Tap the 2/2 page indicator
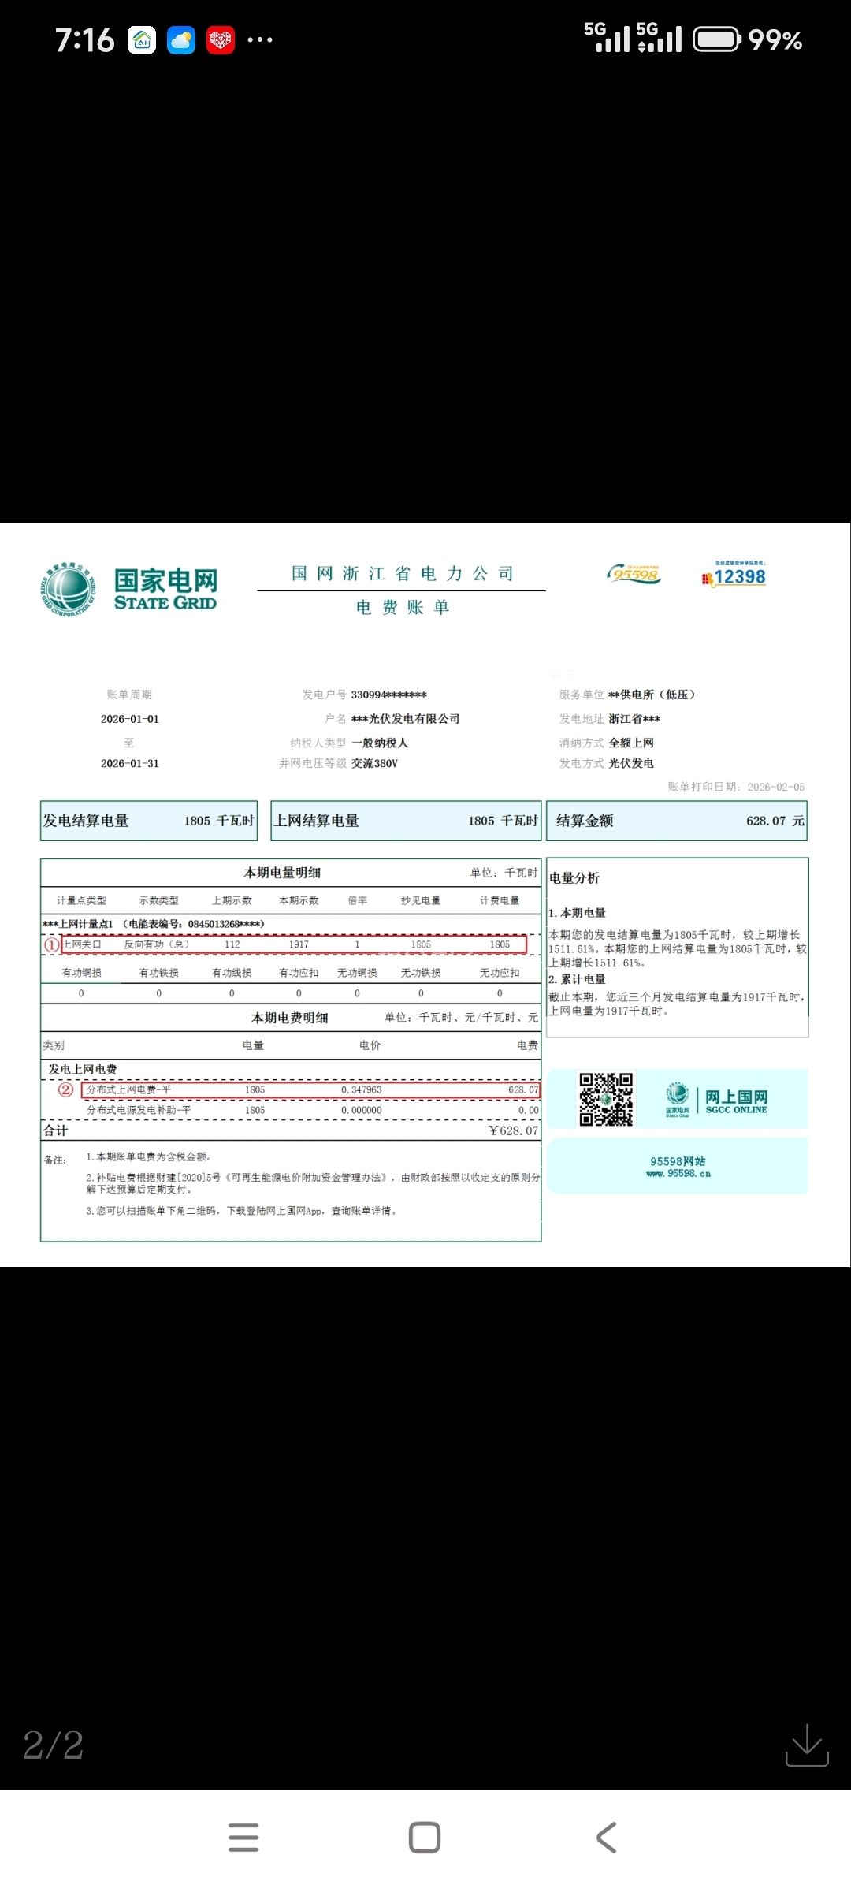The width and height of the screenshot is (851, 1892). point(54,1745)
